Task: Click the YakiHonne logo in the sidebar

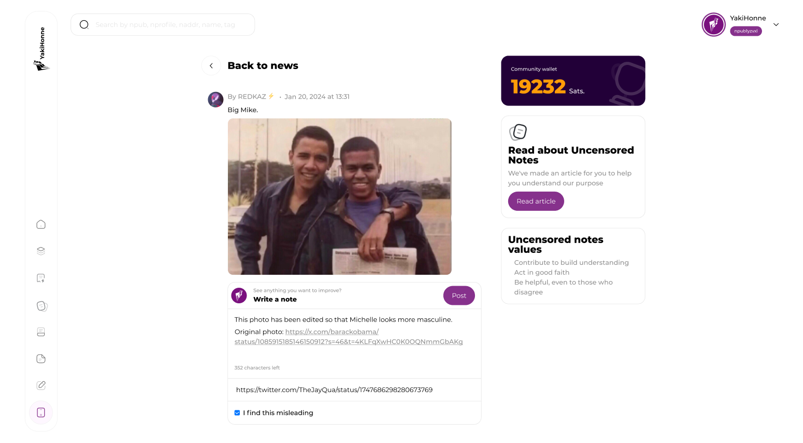Action: (x=41, y=49)
